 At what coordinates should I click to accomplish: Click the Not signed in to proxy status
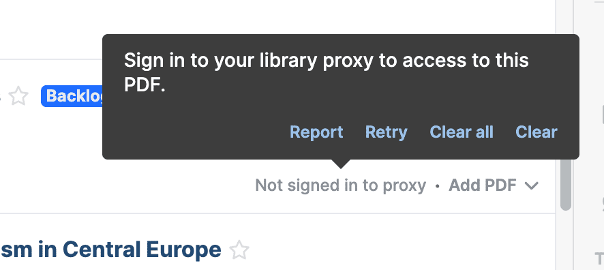(341, 185)
